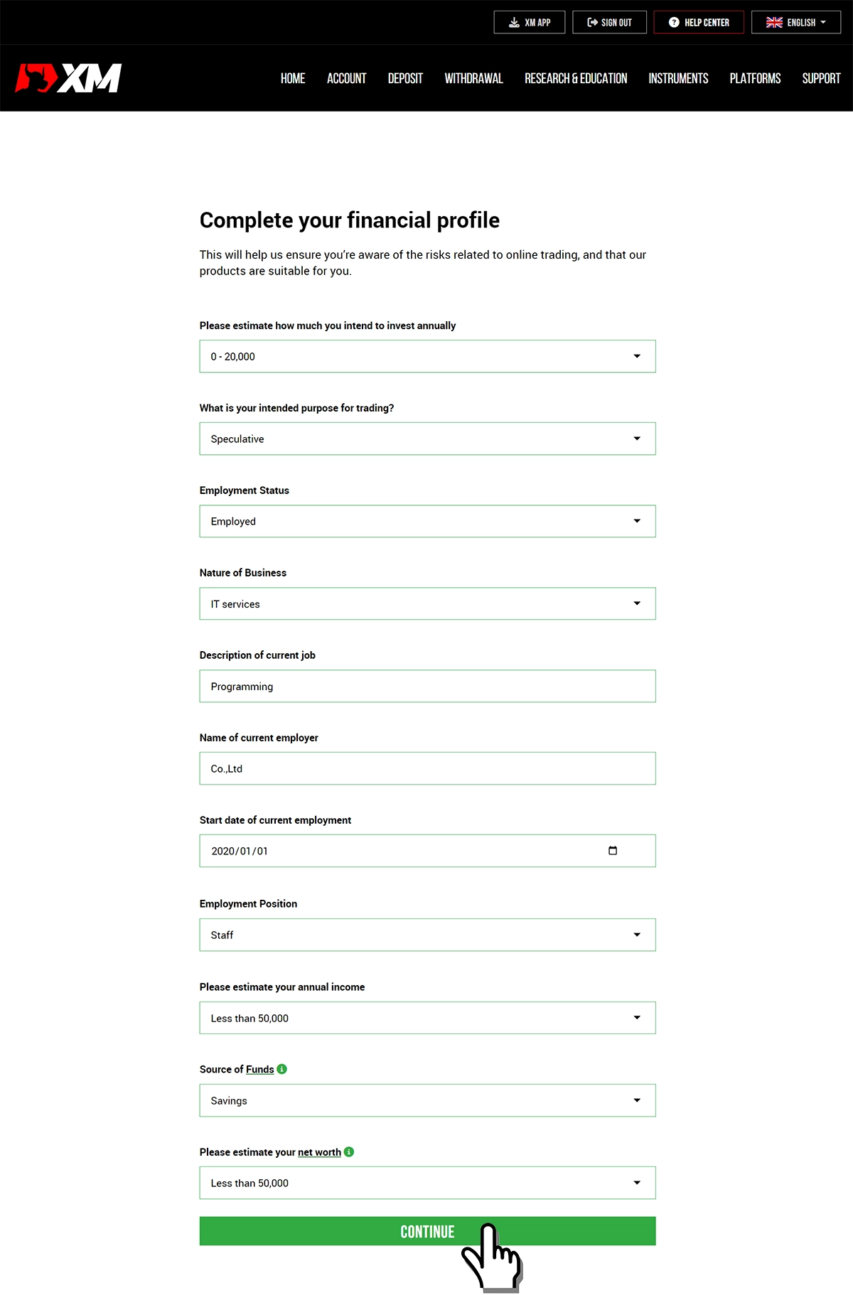Image resolution: width=853 pixels, height=1295 pixels.
Task: Click the XM bull logo
Action: pos(68,78)
